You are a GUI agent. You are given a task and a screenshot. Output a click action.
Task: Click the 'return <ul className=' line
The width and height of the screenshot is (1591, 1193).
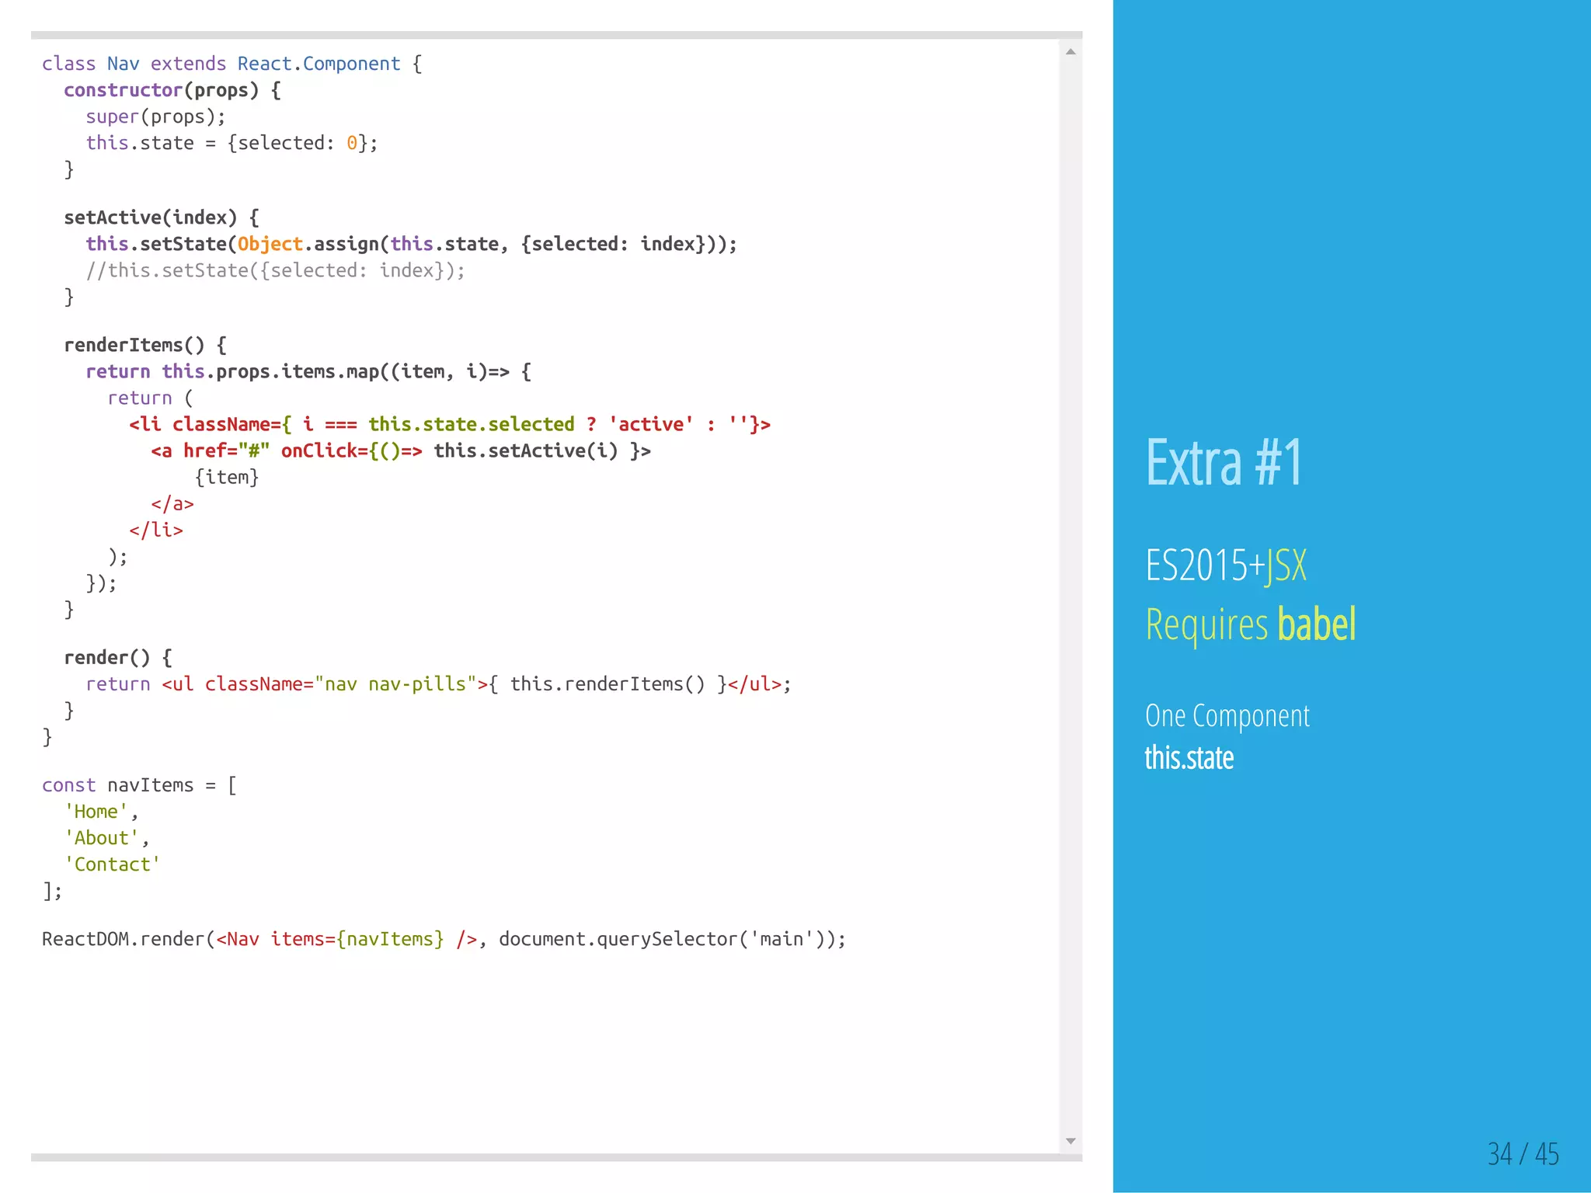pos(438,684)
